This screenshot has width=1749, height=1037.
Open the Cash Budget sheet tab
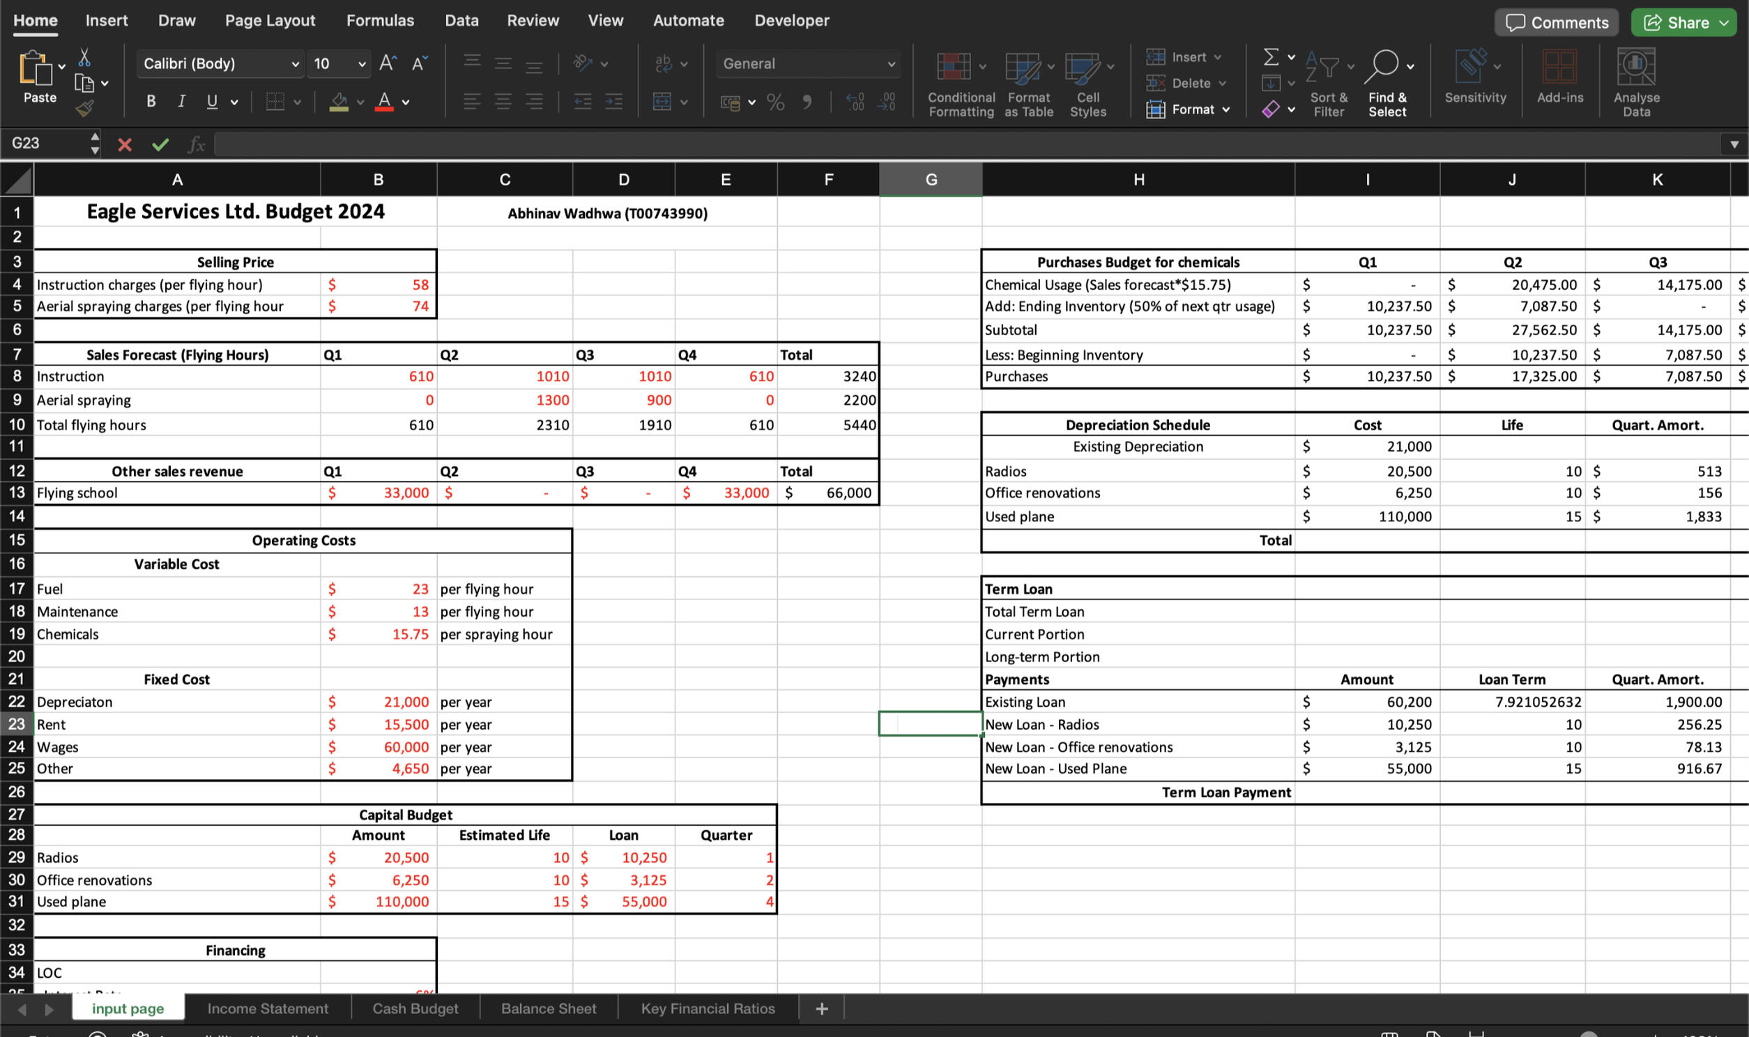click(x=415, y=1008)
